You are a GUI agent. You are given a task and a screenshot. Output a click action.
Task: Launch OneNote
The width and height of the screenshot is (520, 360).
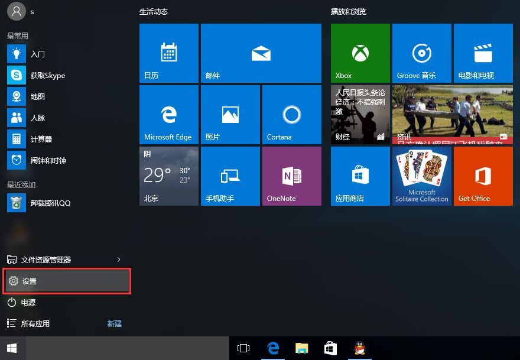pos(291,176)
